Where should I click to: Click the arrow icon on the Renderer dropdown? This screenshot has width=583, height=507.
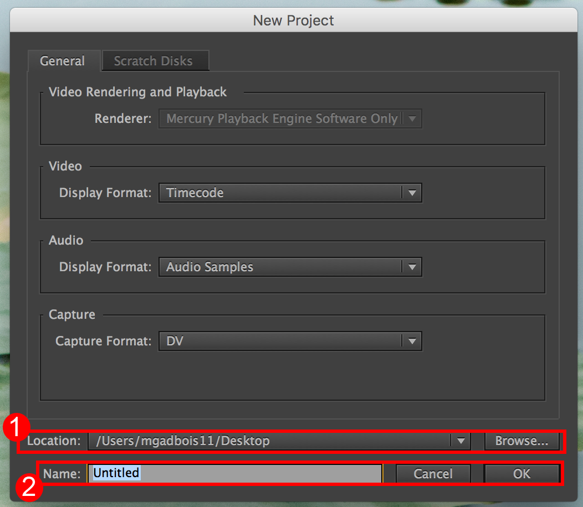(412, 118)
